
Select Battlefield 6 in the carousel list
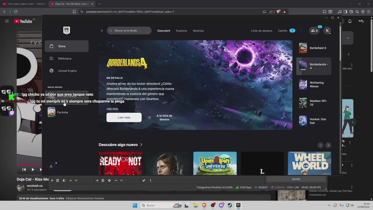coord(314,48)
